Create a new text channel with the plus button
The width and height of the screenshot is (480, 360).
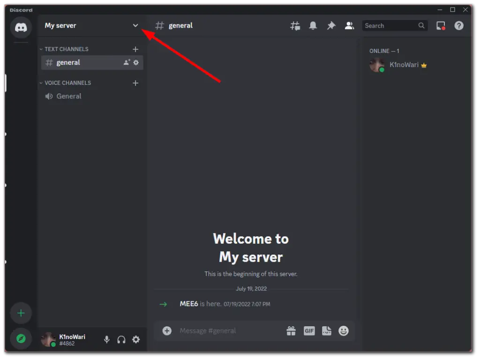(135, 49)
